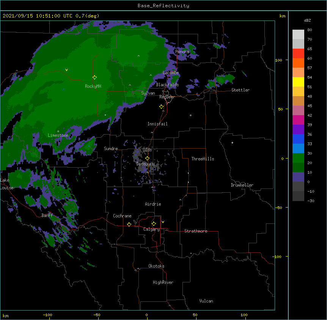Click the Sundre town label
327x320 pixels.
111,149
